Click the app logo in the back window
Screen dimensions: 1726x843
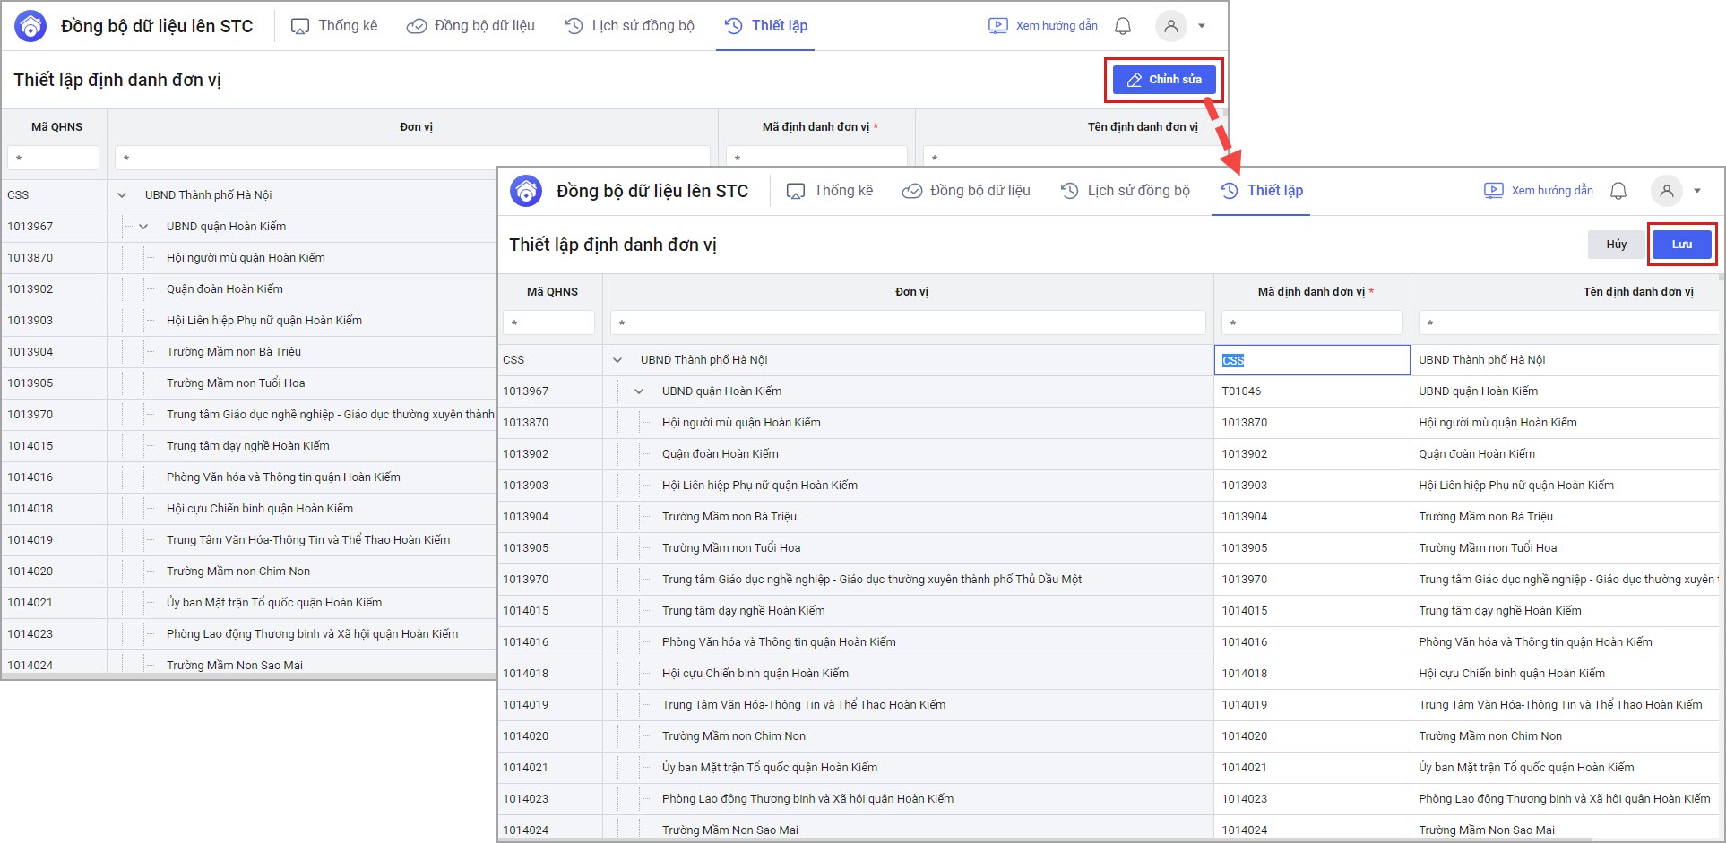[x=30, y=26]
